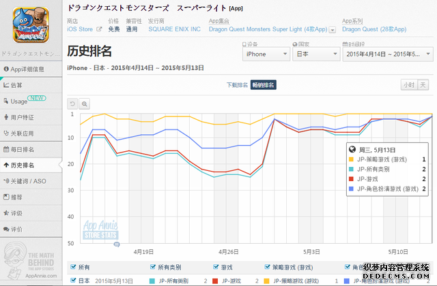
Task: Open the iPhone device dropdown
Action: click(x=266, y=54)
